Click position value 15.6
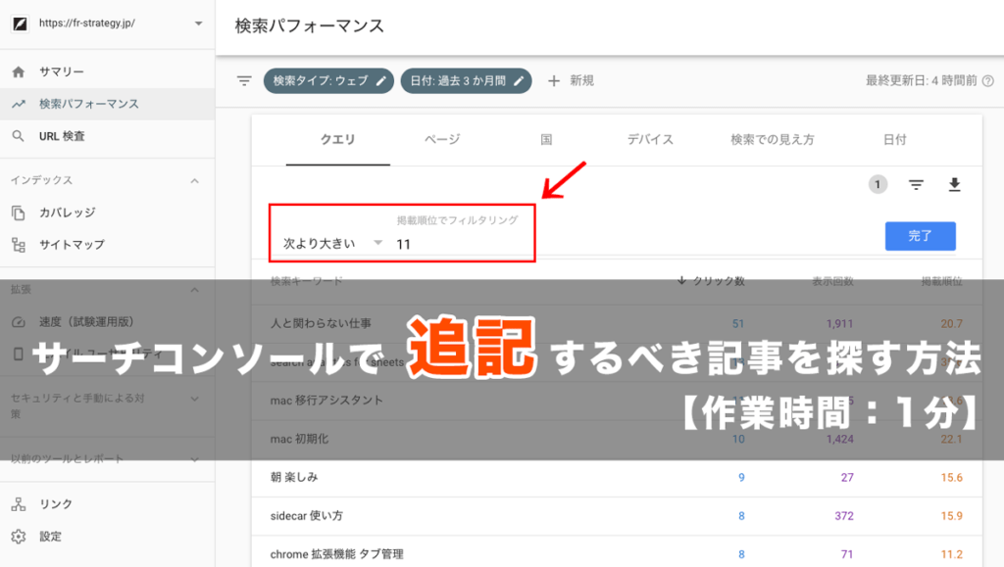This screenshot has height=567, width=1004. 951,478
